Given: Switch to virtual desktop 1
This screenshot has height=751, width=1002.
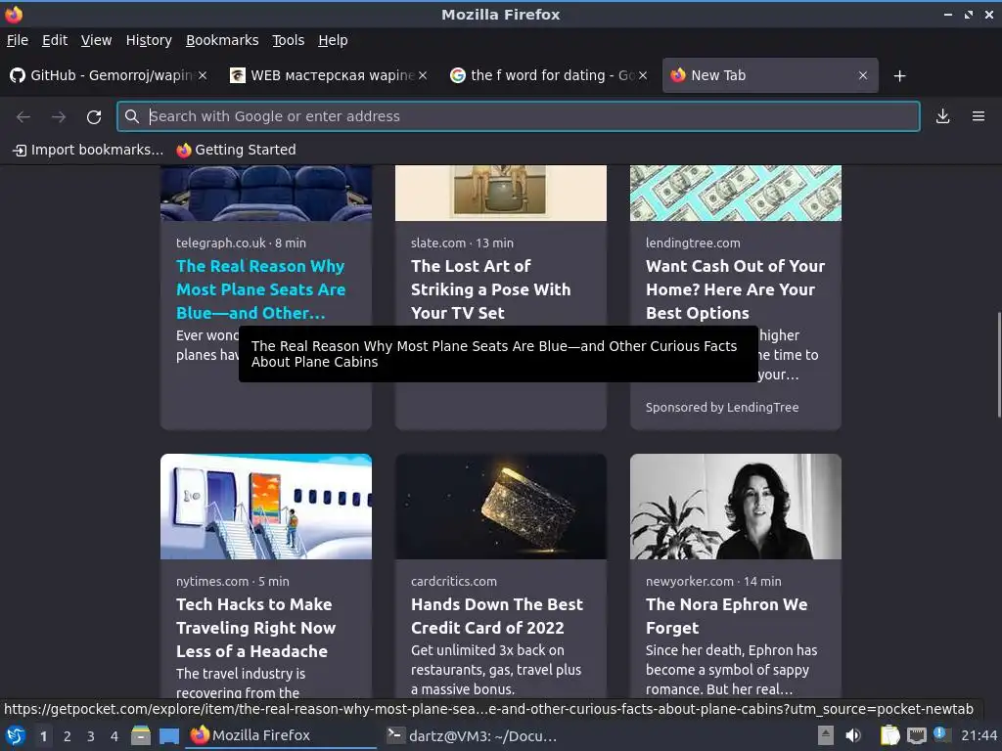Looking at the screenshot, I should point(43,736).
